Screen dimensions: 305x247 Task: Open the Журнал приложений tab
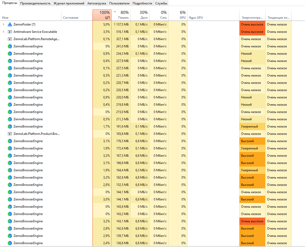click(x=69, y=3)
